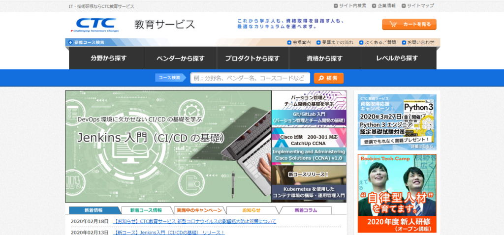Show the 新着コラム tab
This screenshot has height=235, width=504.
click(x=305, y=210)
